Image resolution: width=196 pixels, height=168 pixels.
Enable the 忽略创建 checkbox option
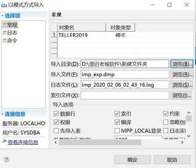[x=166, y=122]
